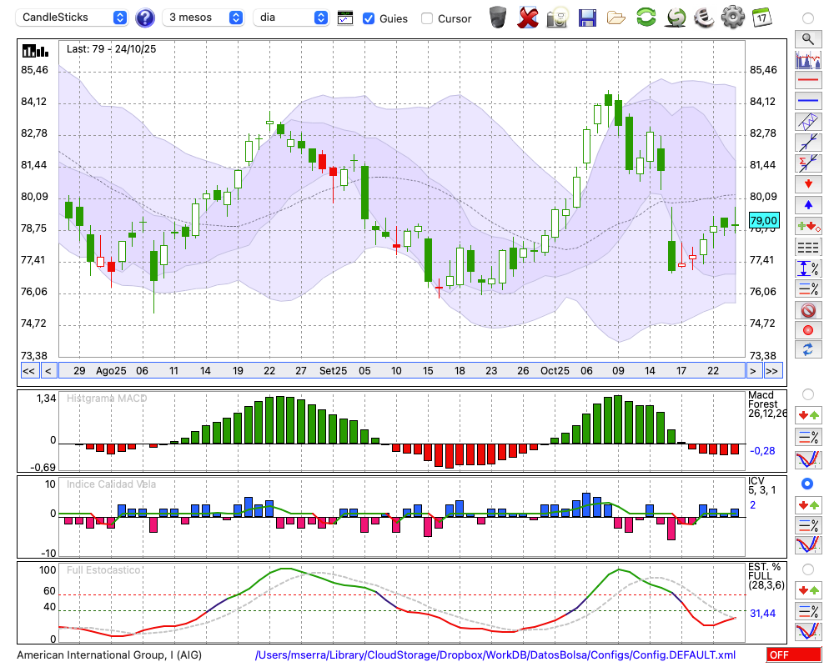Add a red down arrow marker
Screen dimensions: 834x667
[808, 184]
